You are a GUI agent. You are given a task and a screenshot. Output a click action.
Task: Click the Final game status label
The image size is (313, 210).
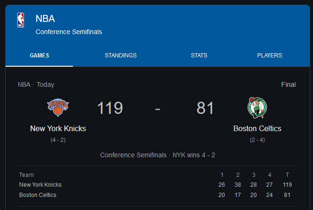pos(288,84)
